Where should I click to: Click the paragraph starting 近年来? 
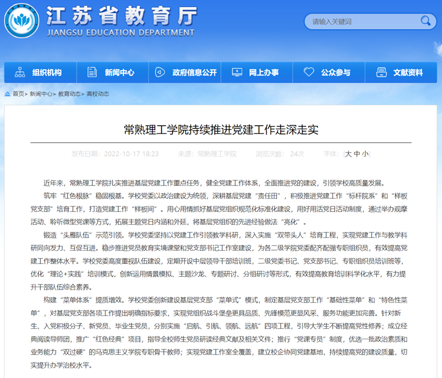click(214, 183)
